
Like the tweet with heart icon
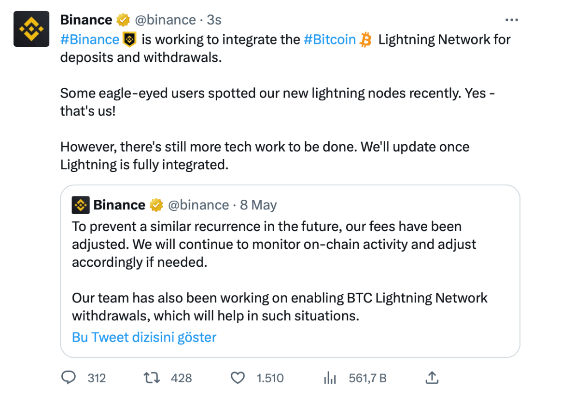tap(238, 378)
